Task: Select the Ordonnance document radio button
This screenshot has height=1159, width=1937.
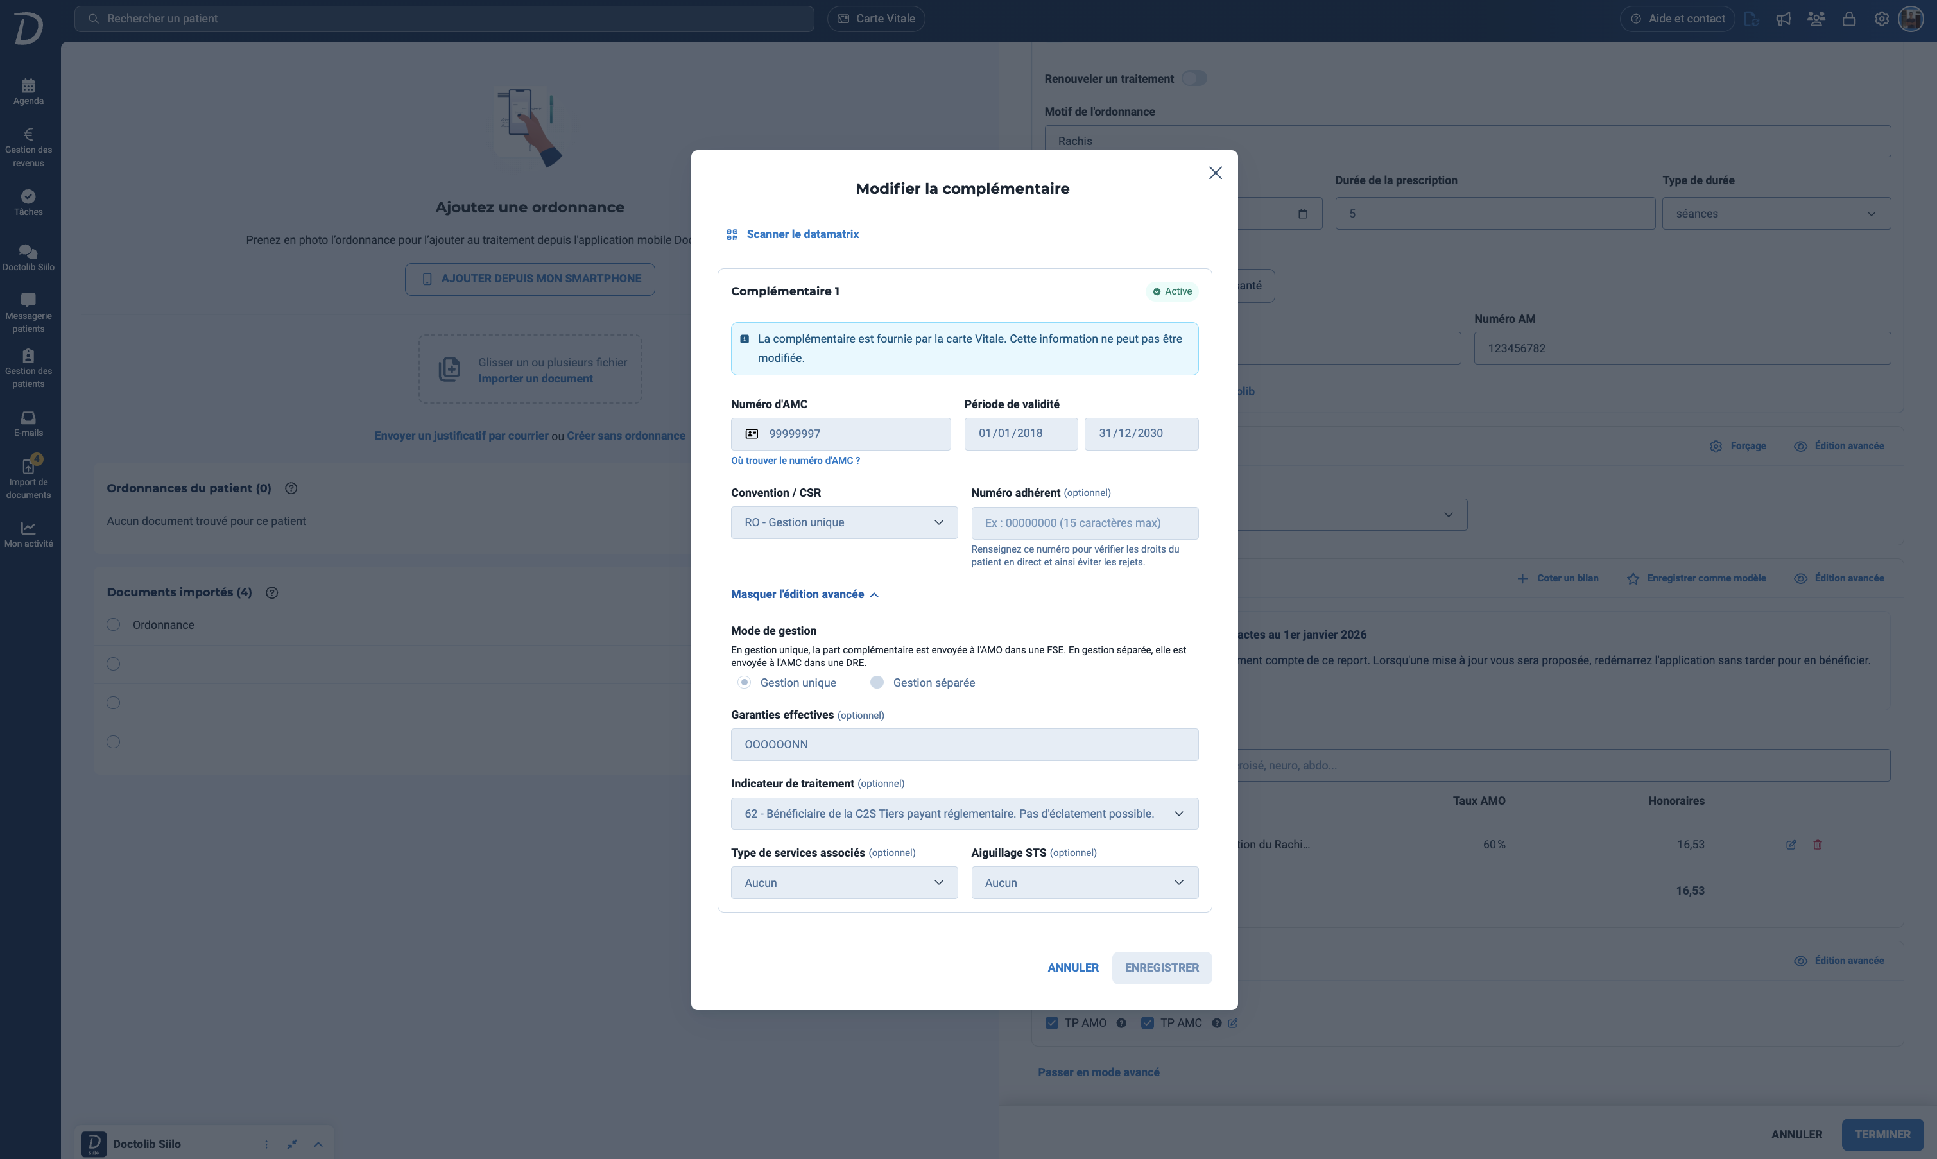Action: pos(113,625)
